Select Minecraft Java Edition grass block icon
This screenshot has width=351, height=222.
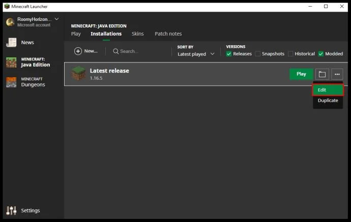[11, 62]
